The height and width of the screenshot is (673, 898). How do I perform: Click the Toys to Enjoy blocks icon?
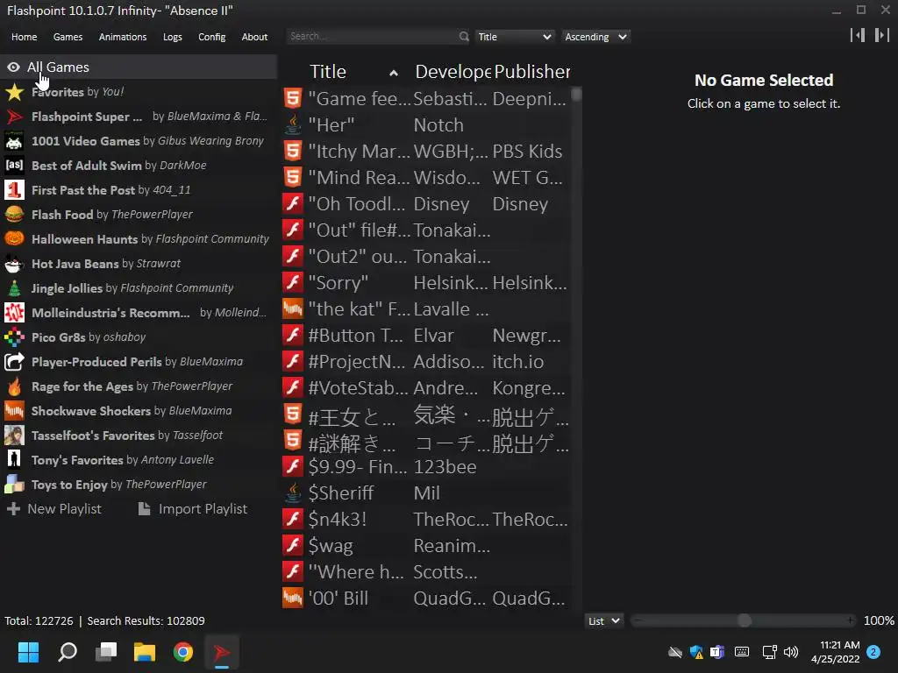(x=14, y=485)
